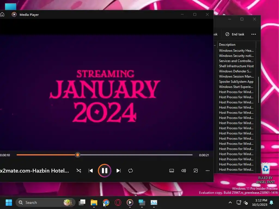Open Chrome from the taskbar
Screen dimensions: 279x209
(106, 202)
